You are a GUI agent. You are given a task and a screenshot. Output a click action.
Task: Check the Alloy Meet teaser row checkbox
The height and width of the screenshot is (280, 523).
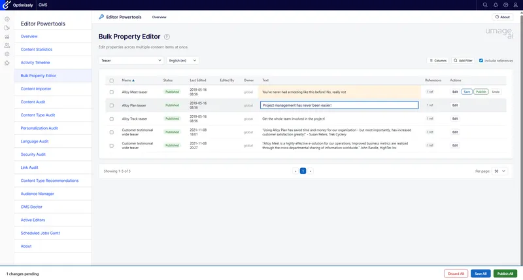[x=112, y=92]
